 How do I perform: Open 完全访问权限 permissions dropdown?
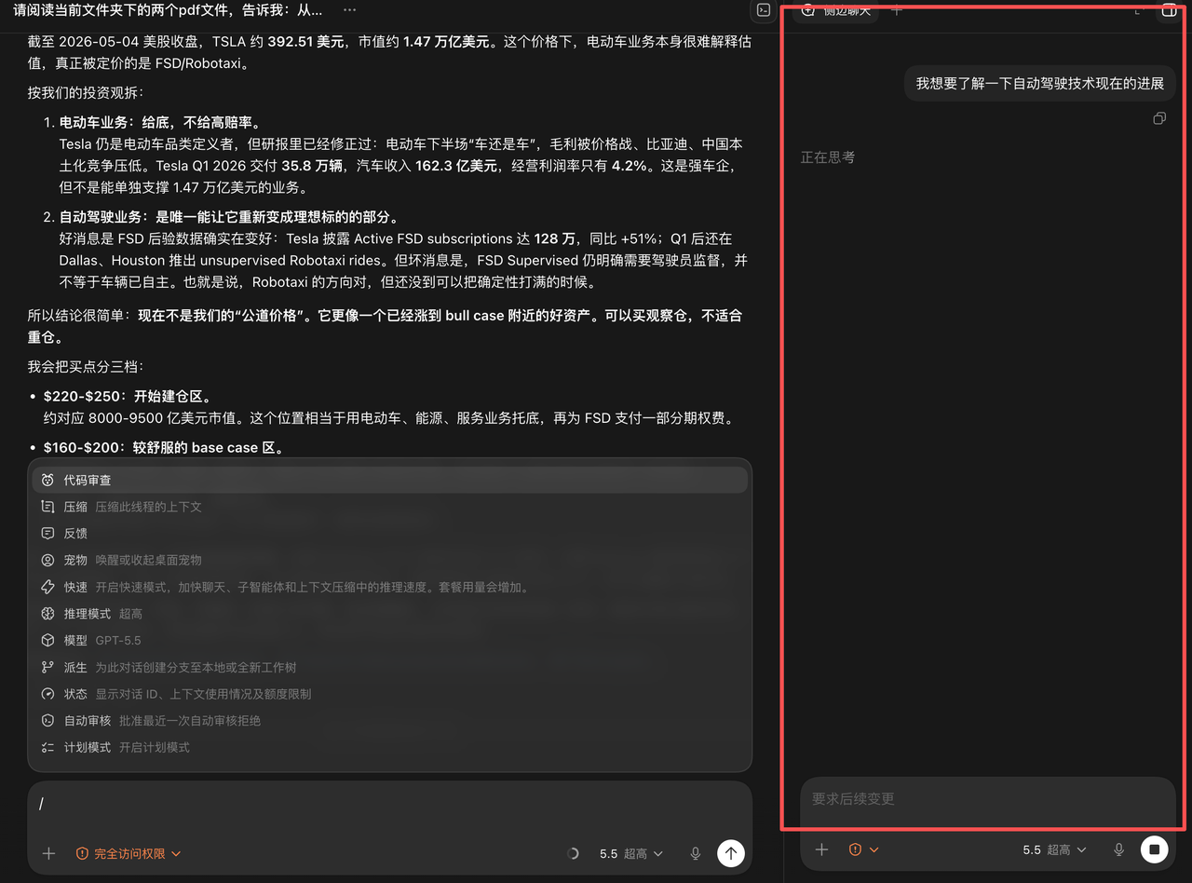coord(129,853)
